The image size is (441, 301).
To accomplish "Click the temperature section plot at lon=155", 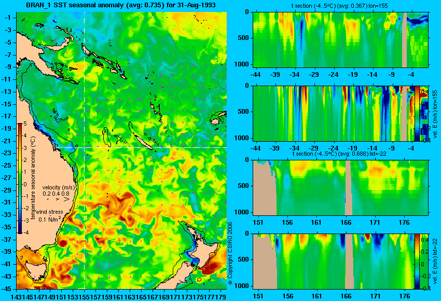I will 340,39.
